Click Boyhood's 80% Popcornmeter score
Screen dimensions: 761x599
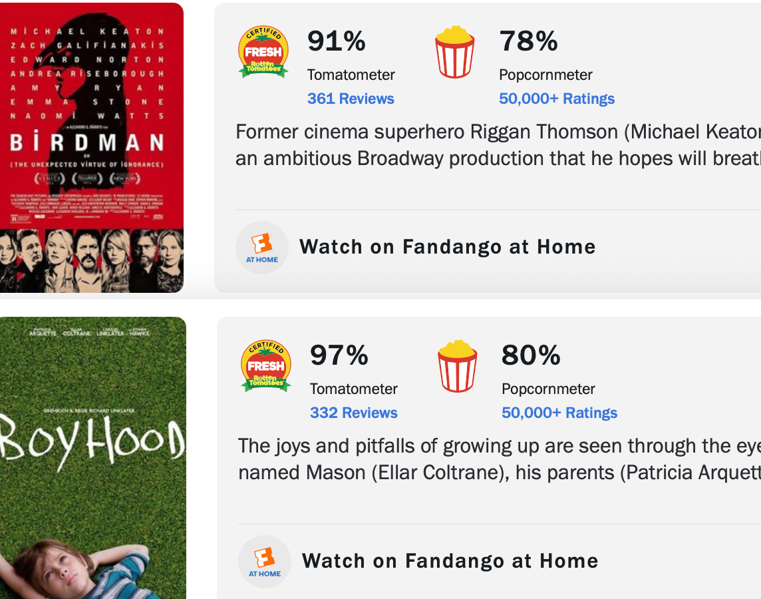(531, 355)
